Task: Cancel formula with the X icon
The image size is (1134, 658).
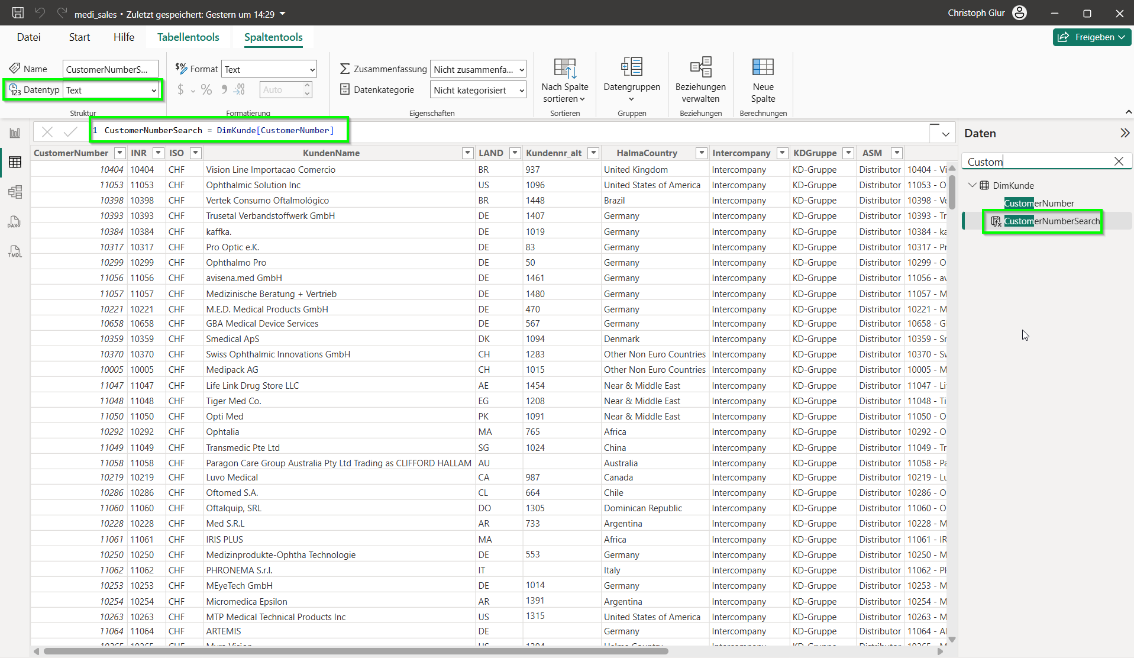Action: pyautogui.click(x=47, y=132)
